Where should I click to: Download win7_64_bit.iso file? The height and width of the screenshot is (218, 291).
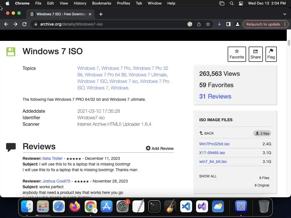pos(213,162)
